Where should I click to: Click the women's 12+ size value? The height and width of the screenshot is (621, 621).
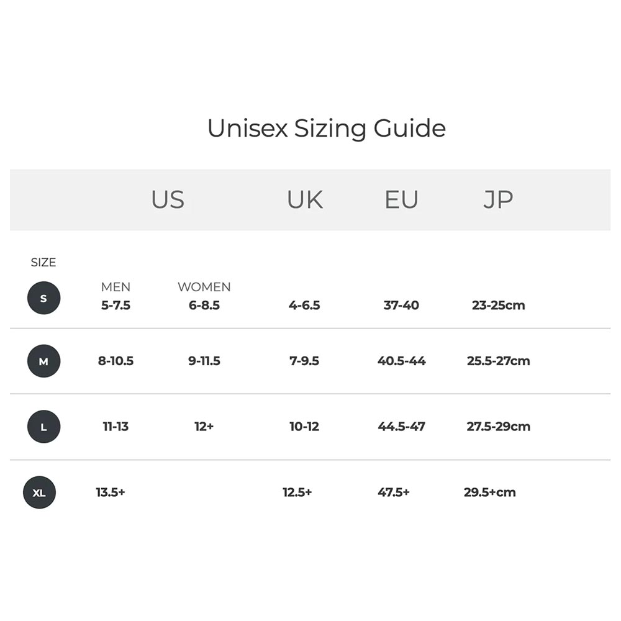(204, 427)
